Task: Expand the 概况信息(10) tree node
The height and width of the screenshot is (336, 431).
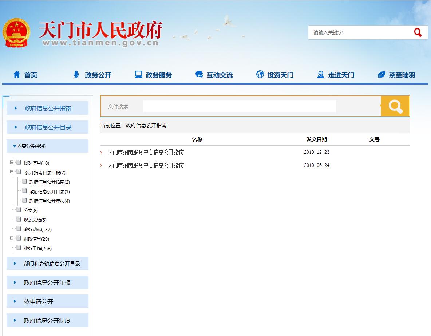Action: tap(12, 163)
